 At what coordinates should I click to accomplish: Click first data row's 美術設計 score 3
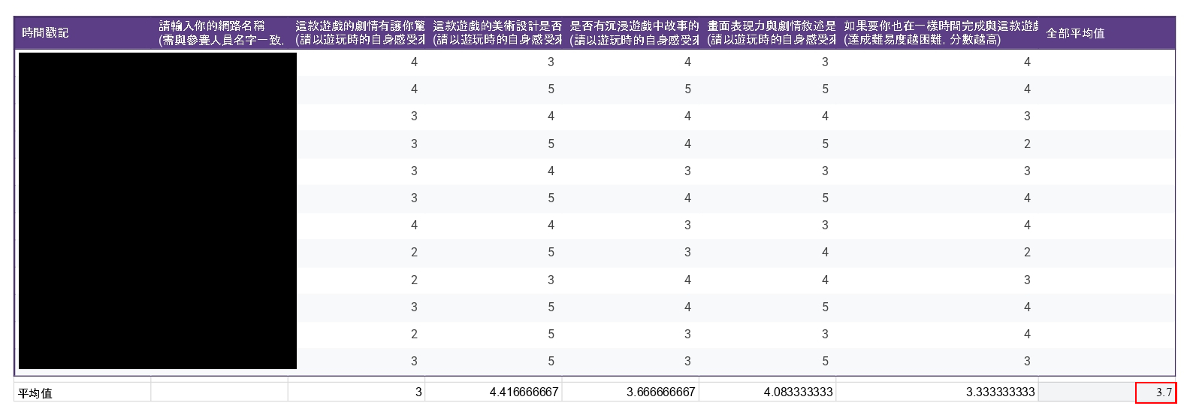pos(551,62)
